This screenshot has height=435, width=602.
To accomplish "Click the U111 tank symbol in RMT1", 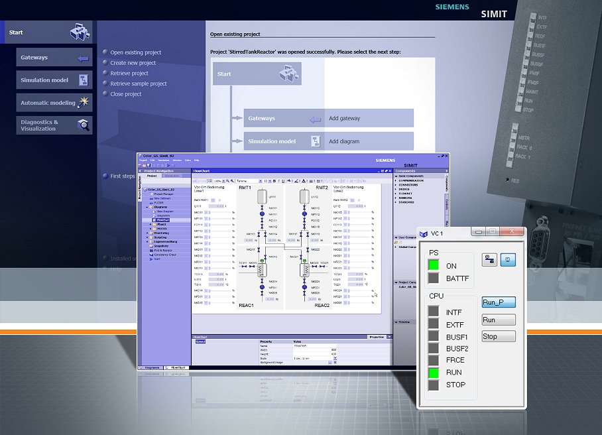I will tap(263, 196).
